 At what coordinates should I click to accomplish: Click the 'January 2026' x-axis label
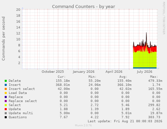point(84,72)
